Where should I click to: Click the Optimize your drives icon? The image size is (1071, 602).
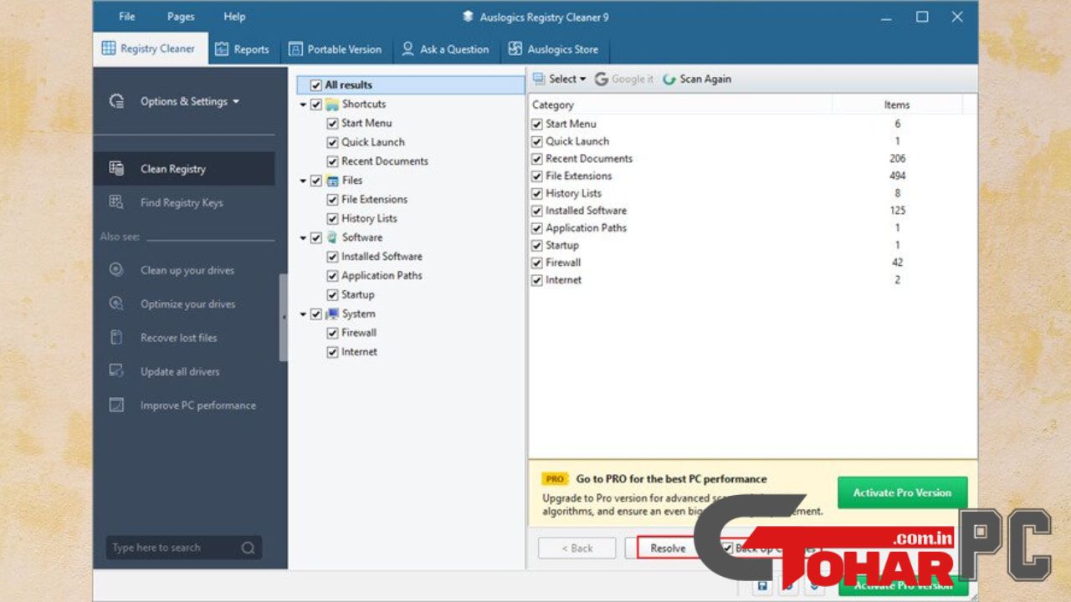point(116,304)
